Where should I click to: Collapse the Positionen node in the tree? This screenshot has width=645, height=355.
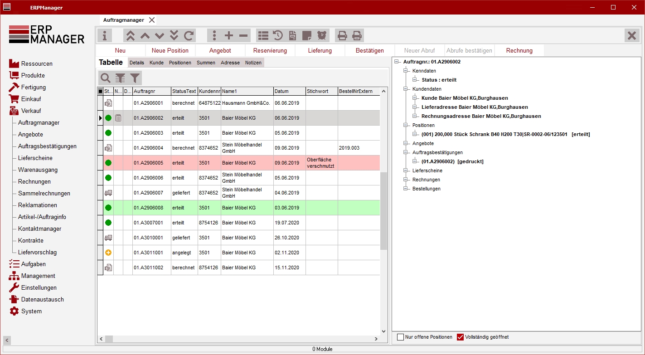[x=406, y=125]
